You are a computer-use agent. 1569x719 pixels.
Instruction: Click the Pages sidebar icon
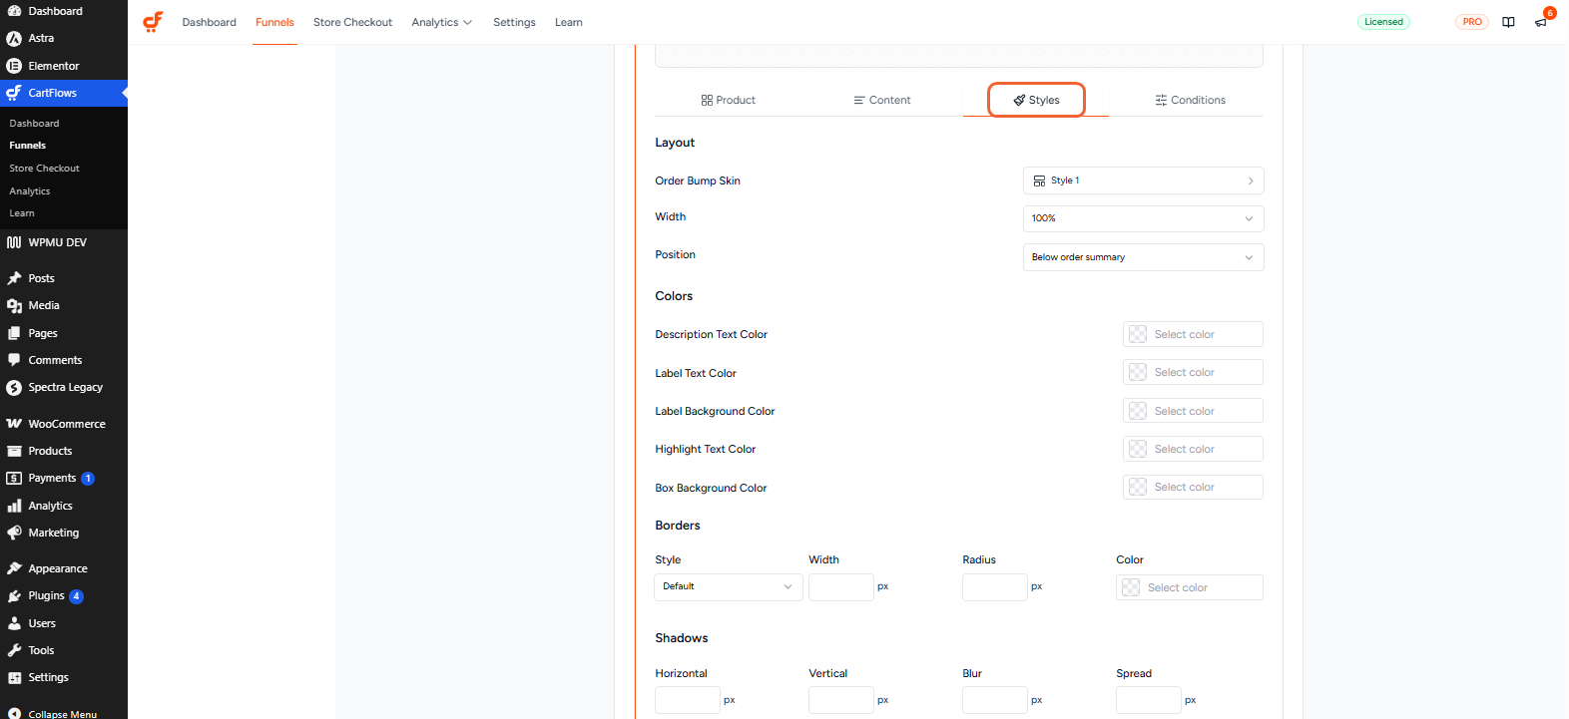click(x=14, y=333)
